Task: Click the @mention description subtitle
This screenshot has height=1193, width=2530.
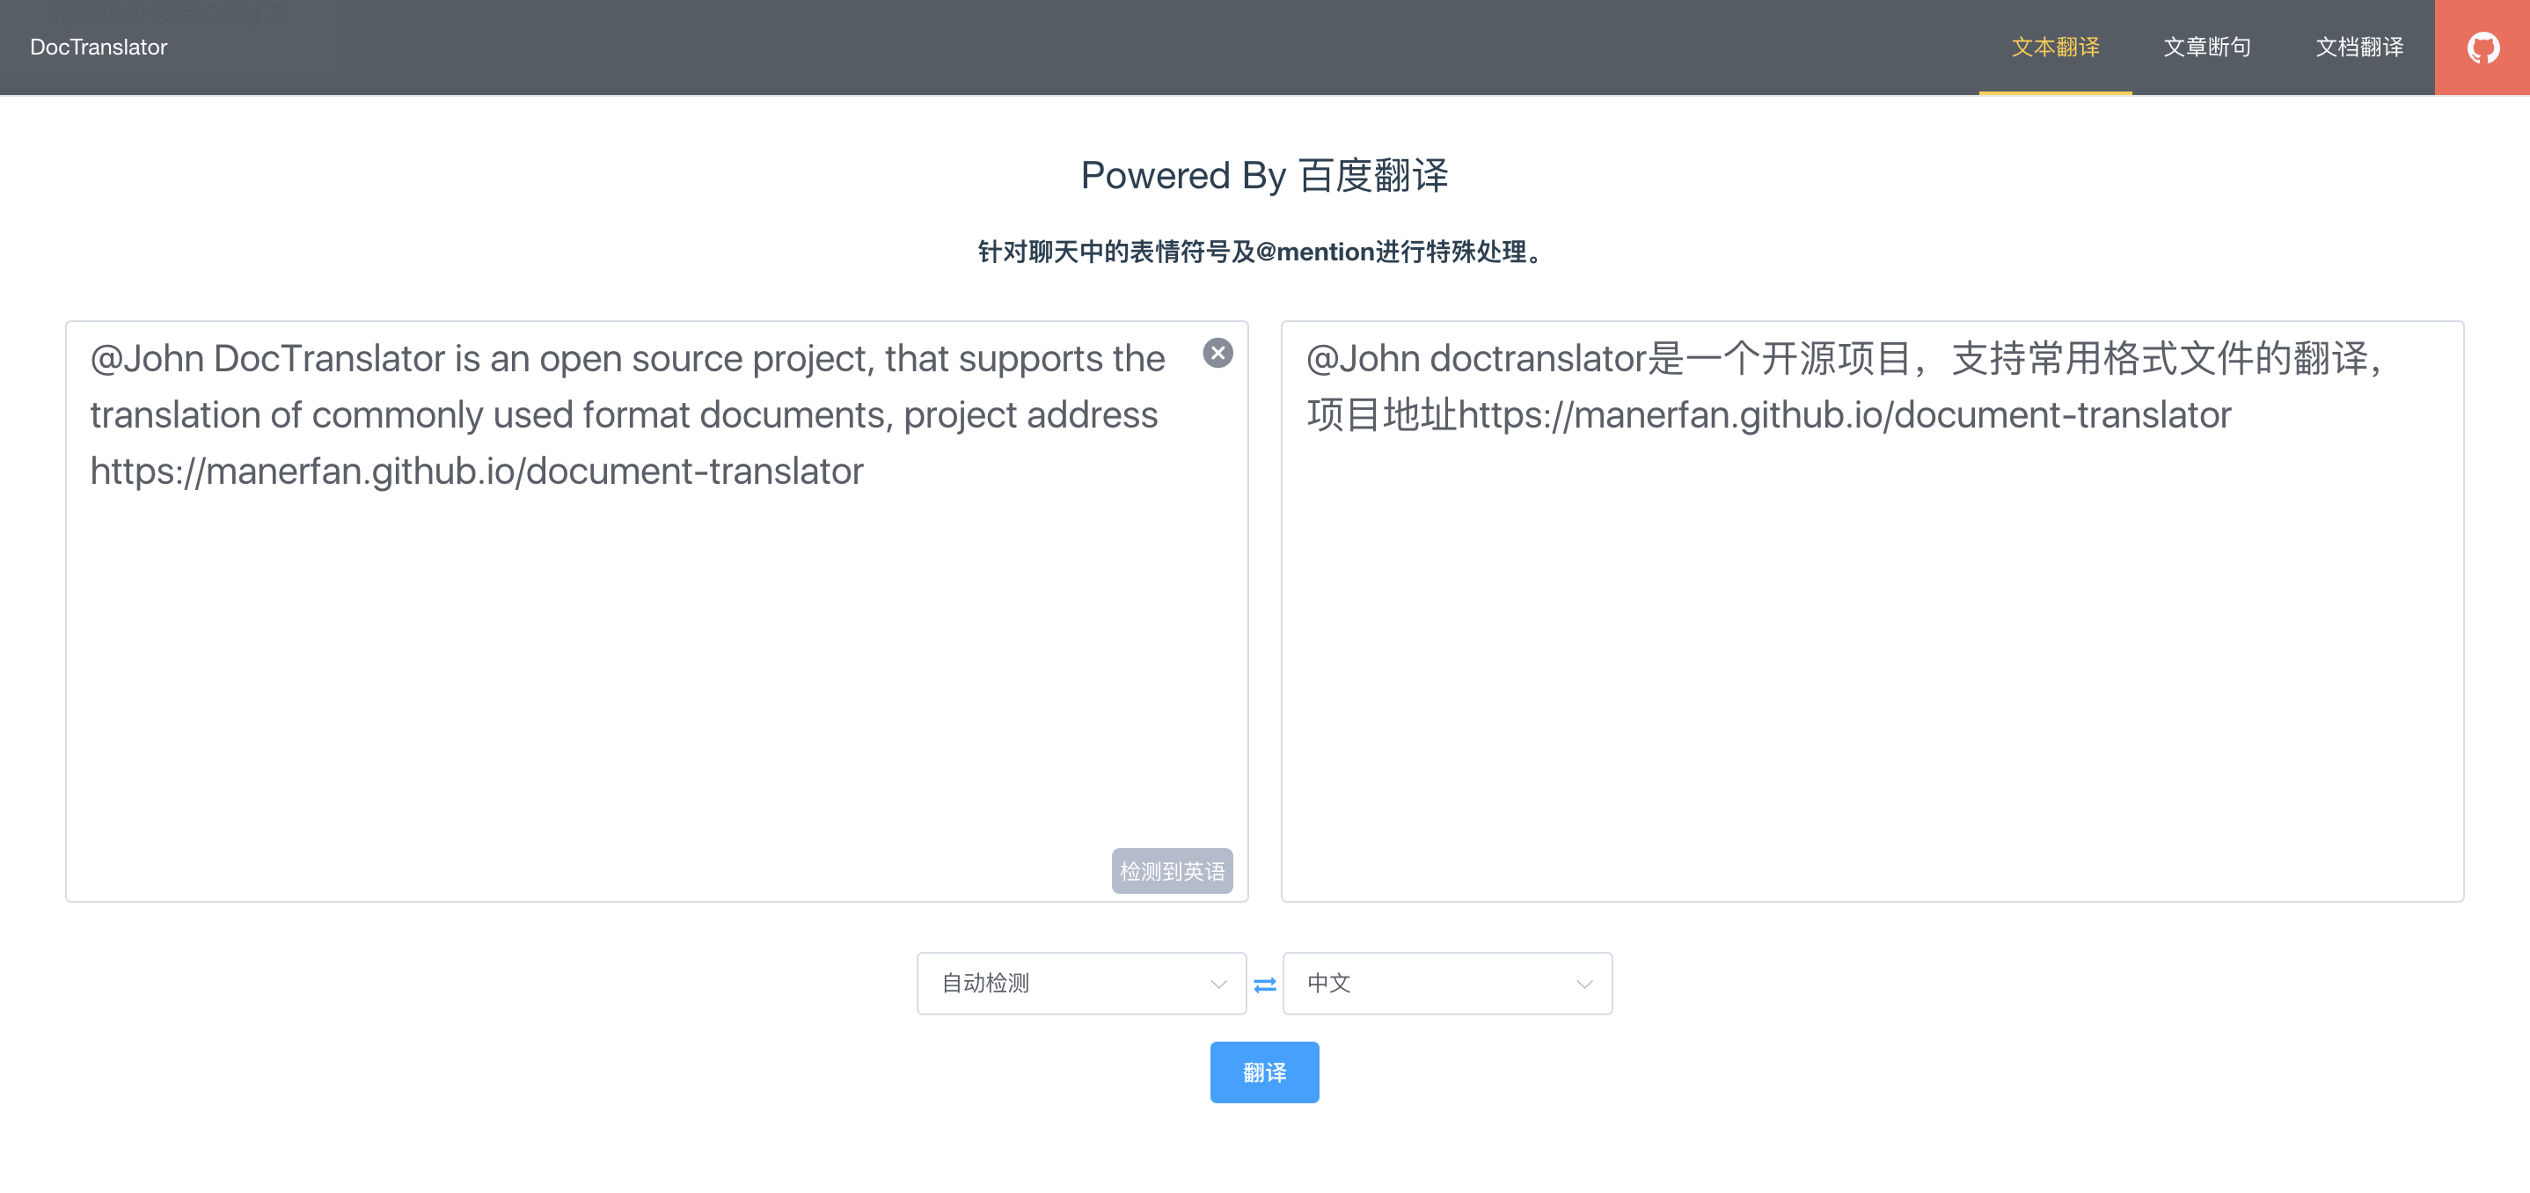Action: (1264, 253)
